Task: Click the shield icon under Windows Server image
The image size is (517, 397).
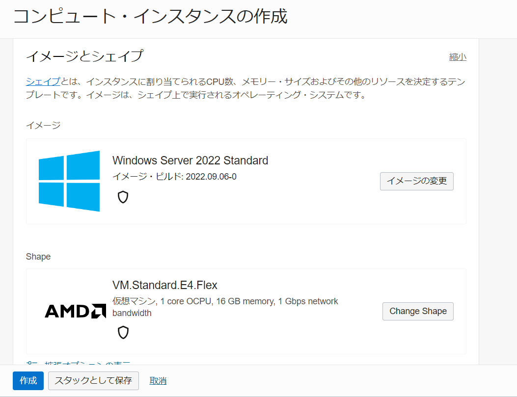Action: [122, 197]
